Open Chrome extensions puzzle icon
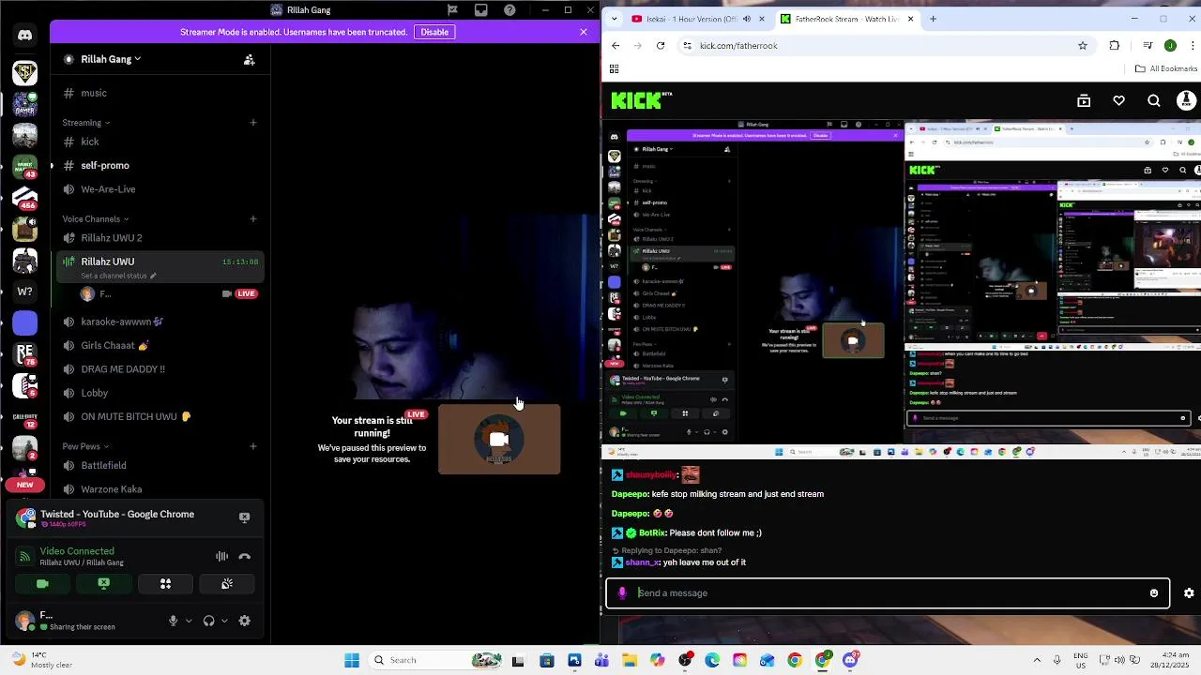Viewport: 1201px width, 675px height. (1115, 45)
